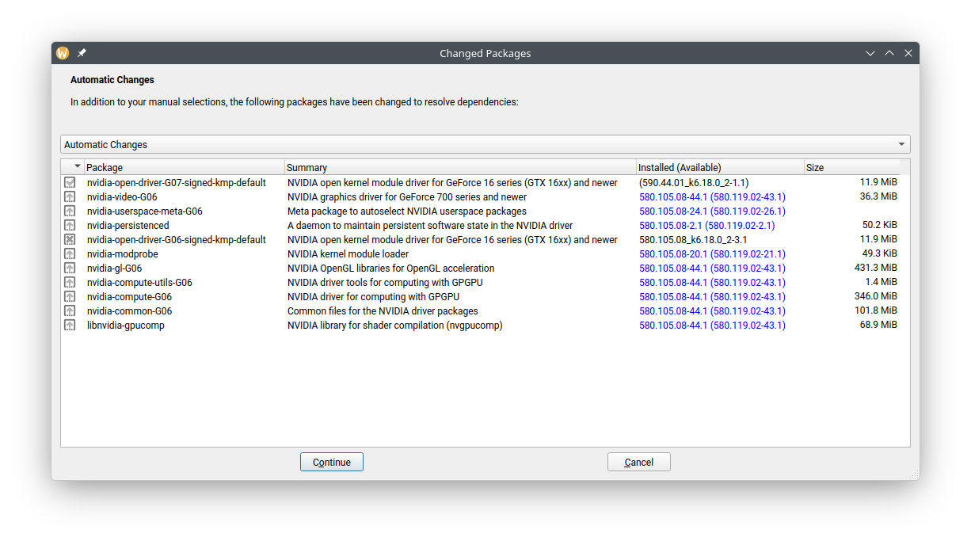Image resolution: width=971 pixels, height=541 pixels.
Task: Click the status icon beside nvidia-compute-utils-G06
Action: click(70, 283)
